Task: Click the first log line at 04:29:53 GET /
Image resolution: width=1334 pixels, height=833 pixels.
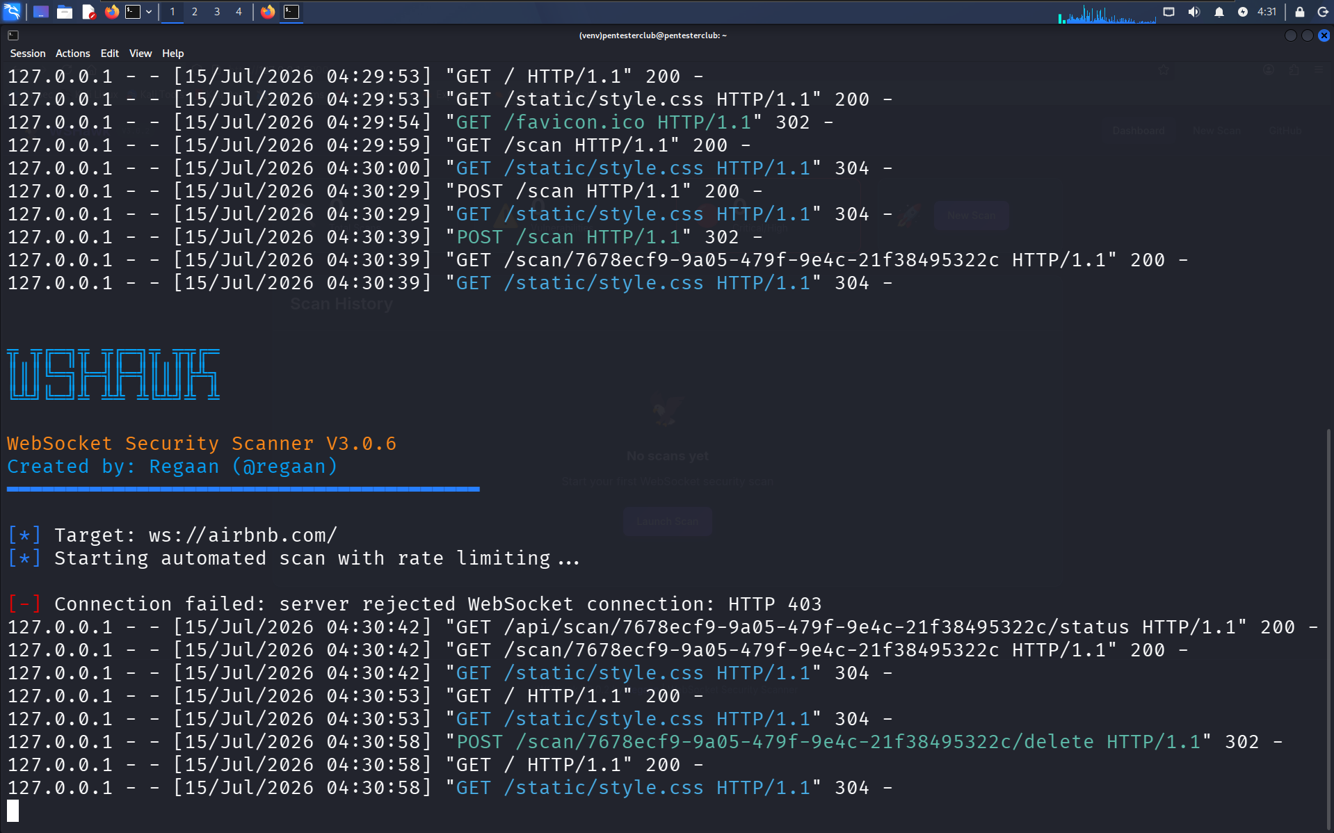Action: point(355,76)
